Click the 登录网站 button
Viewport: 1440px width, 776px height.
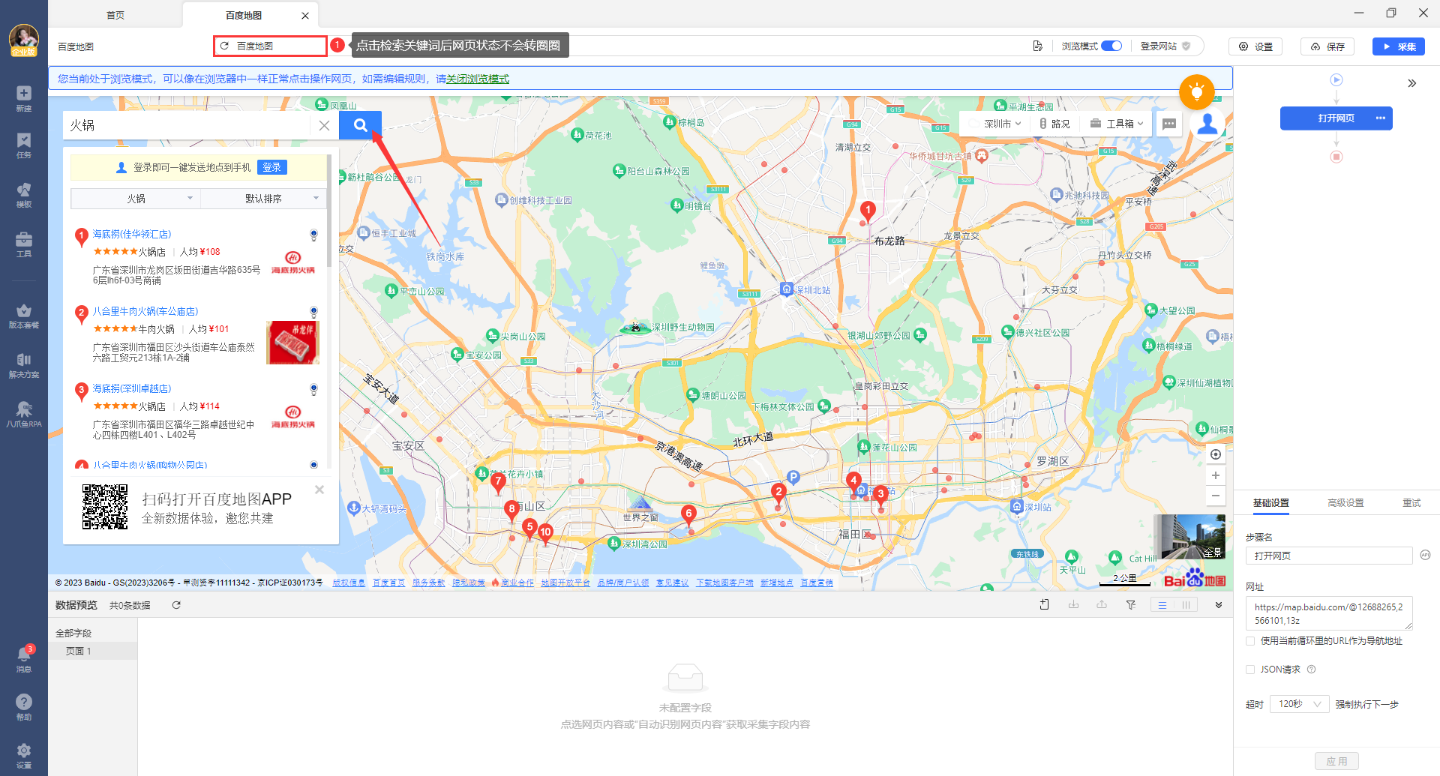[x=1165, y=46]
